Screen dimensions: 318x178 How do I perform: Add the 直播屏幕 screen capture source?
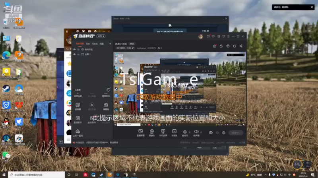[x=140, y=133]
